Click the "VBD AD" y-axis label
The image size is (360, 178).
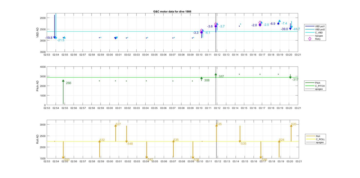click(x=38, y=33)
